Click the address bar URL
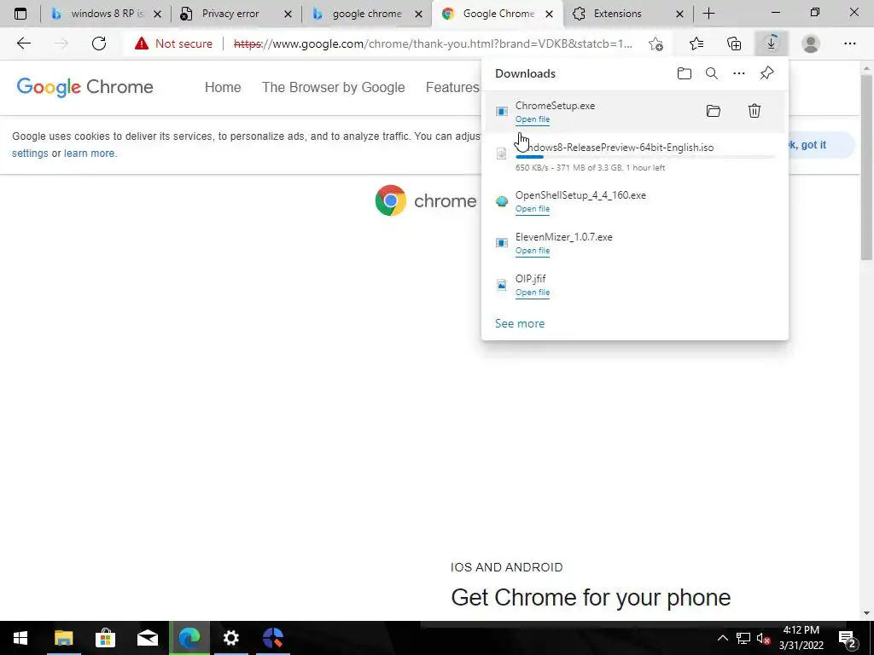 point(433,43)
